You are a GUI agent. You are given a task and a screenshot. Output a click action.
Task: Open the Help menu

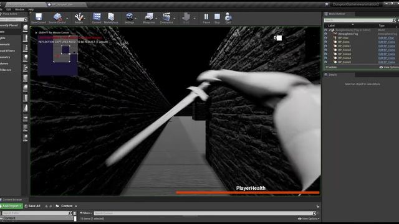pos(31,9)
